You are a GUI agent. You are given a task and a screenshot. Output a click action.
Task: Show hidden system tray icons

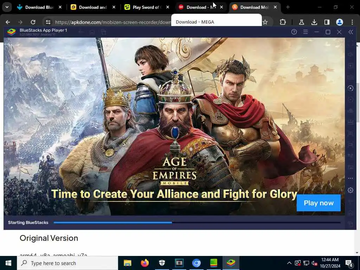[289, 263]
